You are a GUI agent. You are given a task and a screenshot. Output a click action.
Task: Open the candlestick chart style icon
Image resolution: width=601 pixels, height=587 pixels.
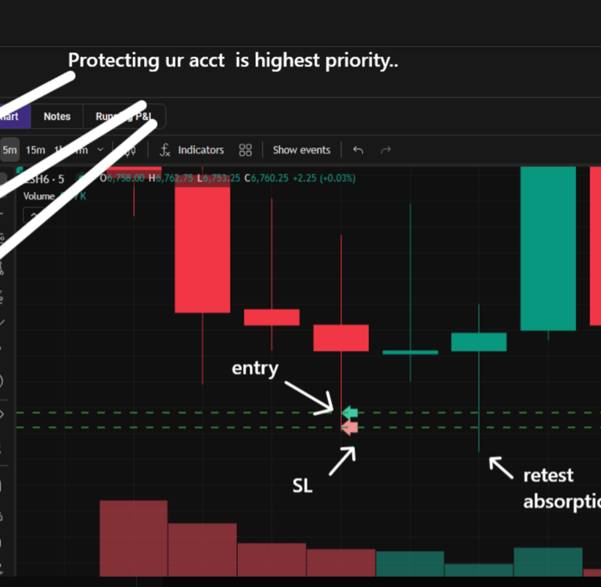click(x=131, y=150)
